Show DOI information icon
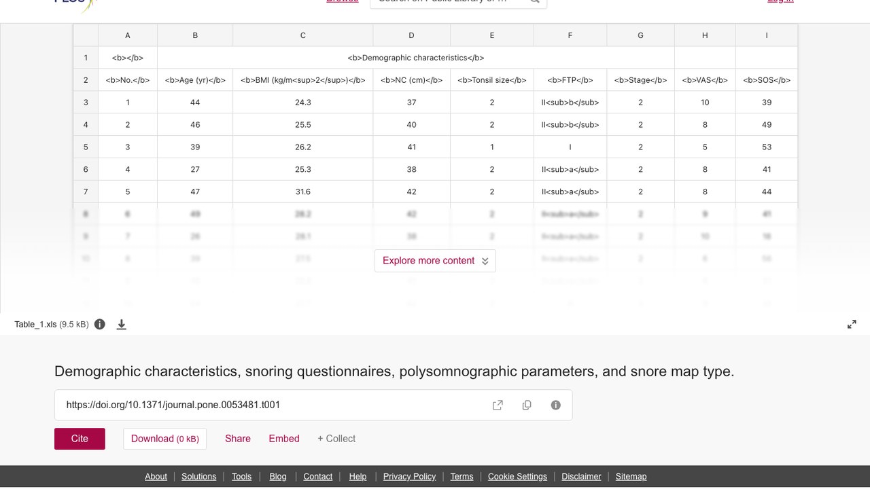Viewport: 870px width, 489px height. point(556,405)
